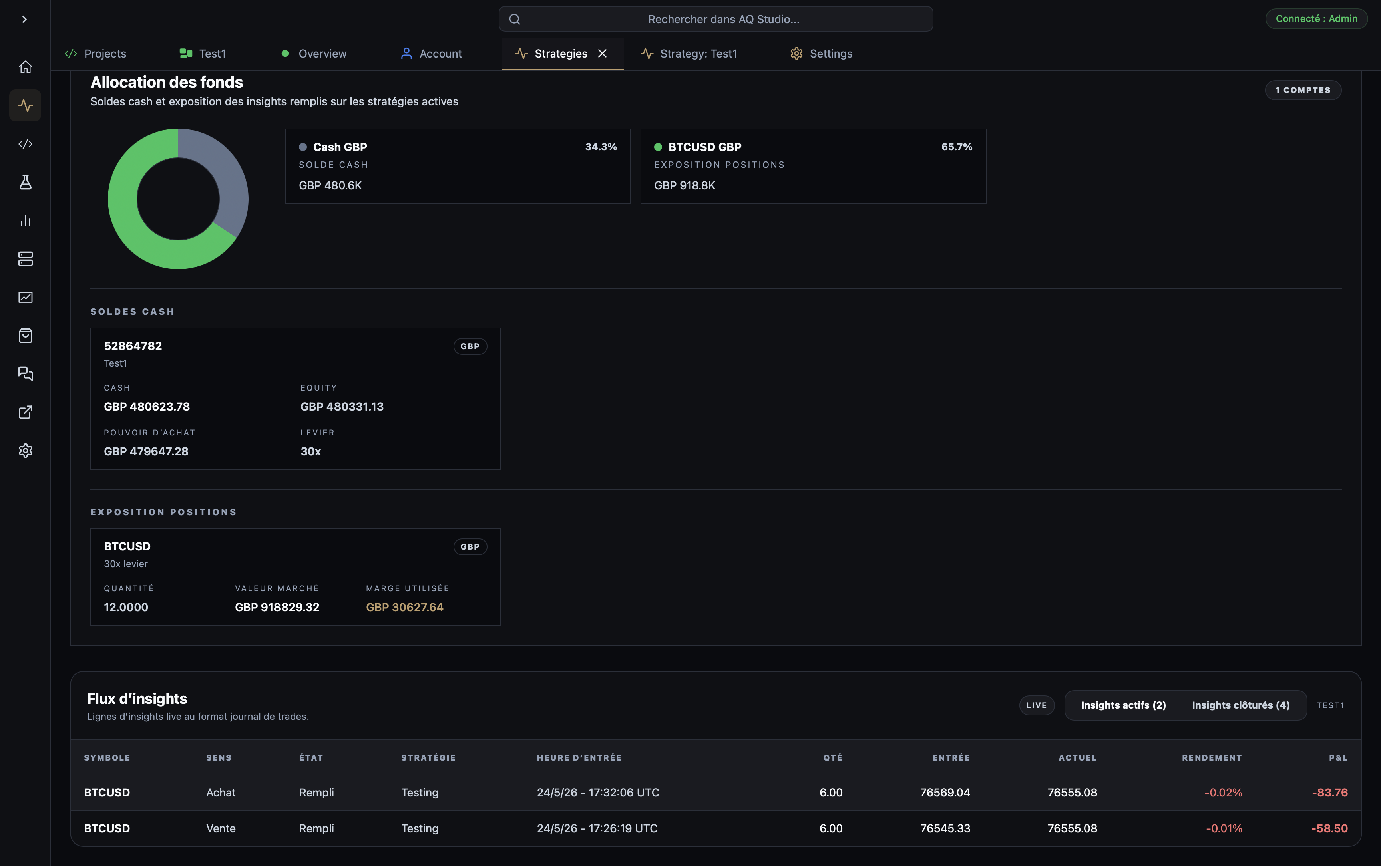Image resolution: width=1381 pixels, height=866 pixels.
Task: Click the Settings tab gear icon
Action: [796, 53]
